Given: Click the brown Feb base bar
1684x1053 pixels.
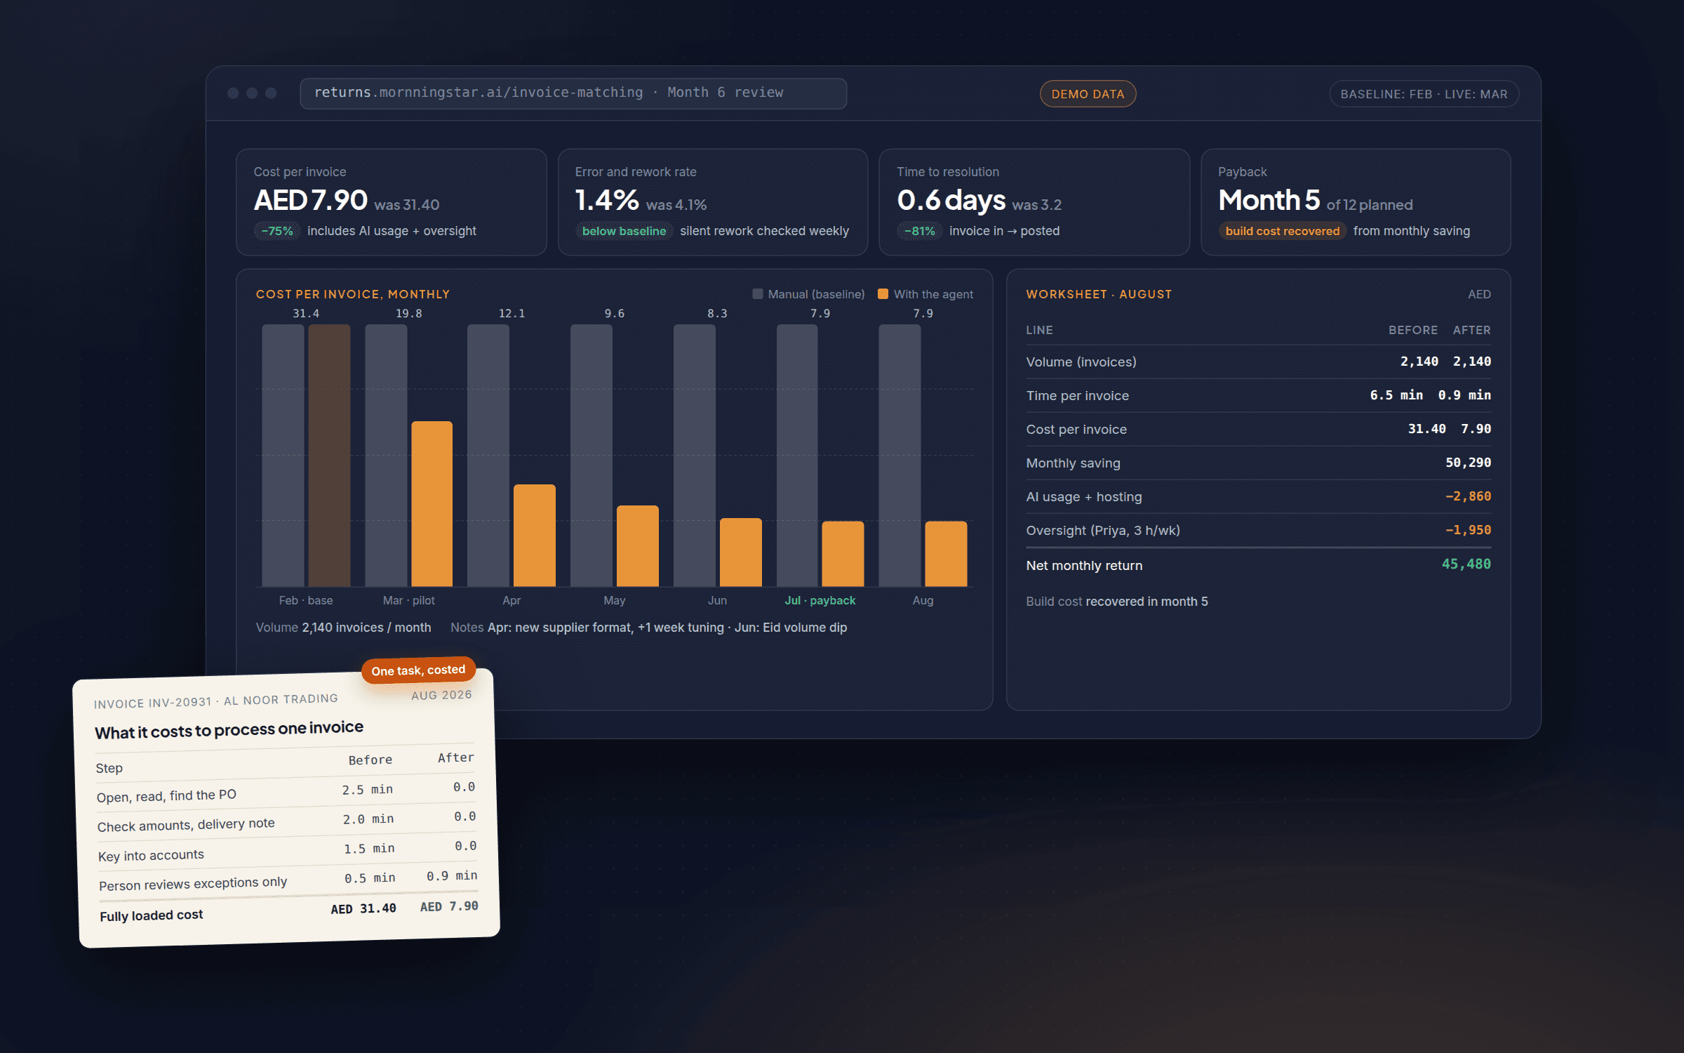Looking at the screenshot, I should pos(329,455).
